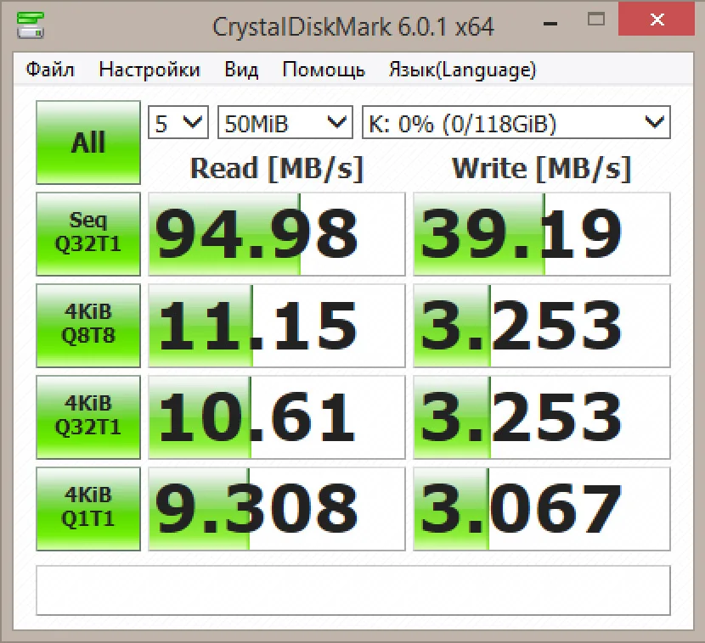
Task: Open the Язык(Language) menu
Action: pos(462,70)
